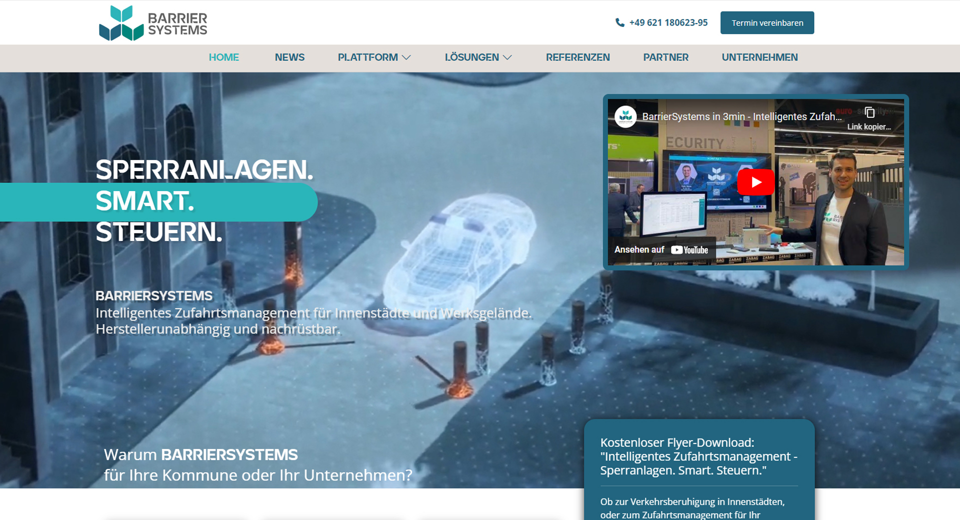
Task: Go to the UNTERNEHMEN page
Action: pos(759,57)
